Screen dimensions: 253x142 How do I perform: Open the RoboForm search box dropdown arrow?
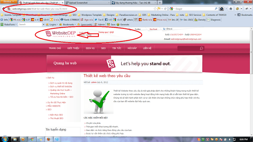click(43, 24)
